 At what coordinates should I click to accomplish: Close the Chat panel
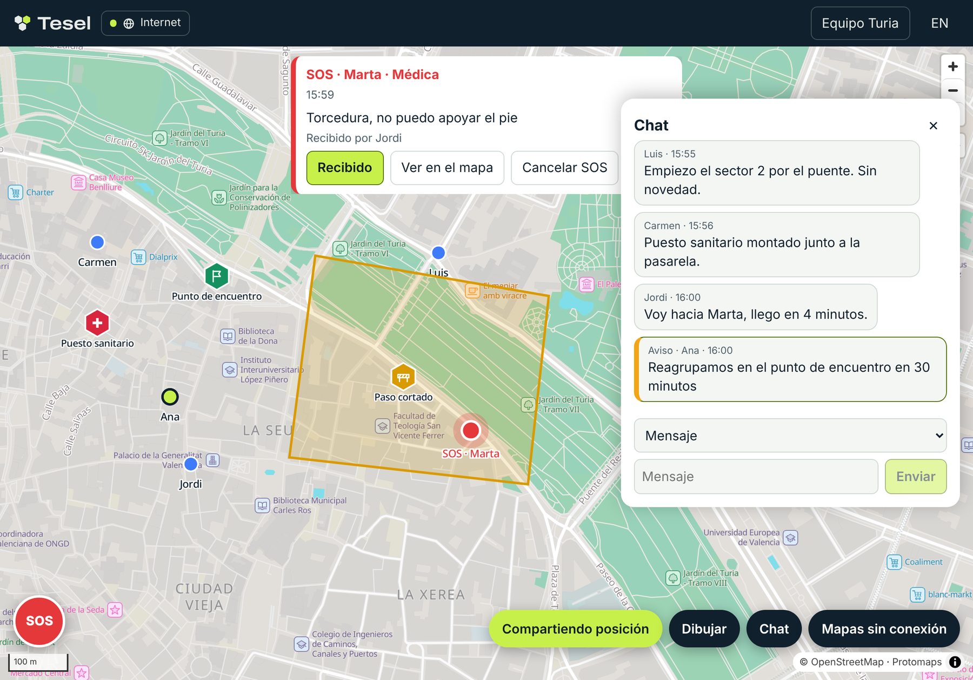click(933, 126)
